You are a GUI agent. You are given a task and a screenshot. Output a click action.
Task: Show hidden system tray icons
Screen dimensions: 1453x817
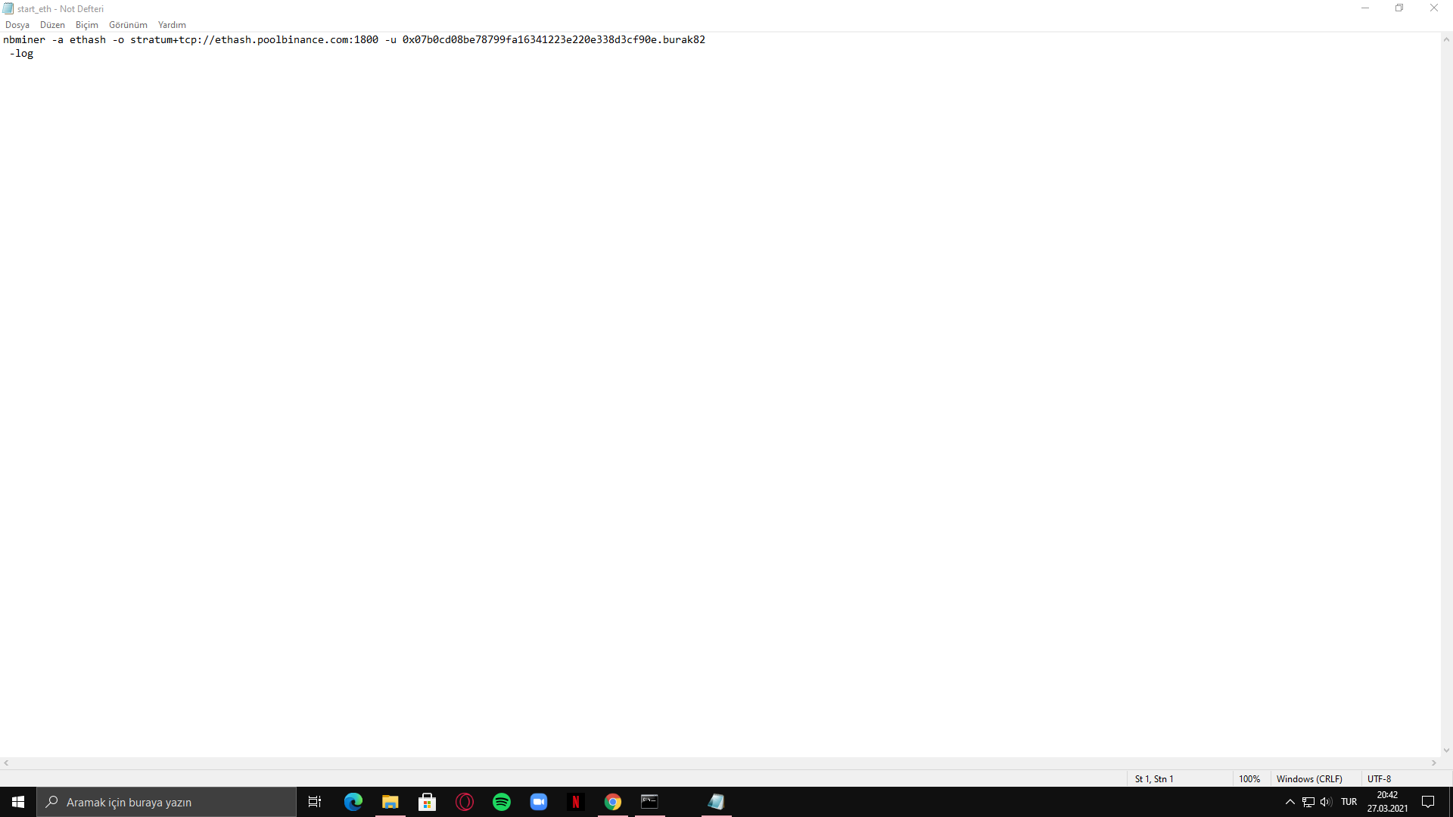[1290, 802]
